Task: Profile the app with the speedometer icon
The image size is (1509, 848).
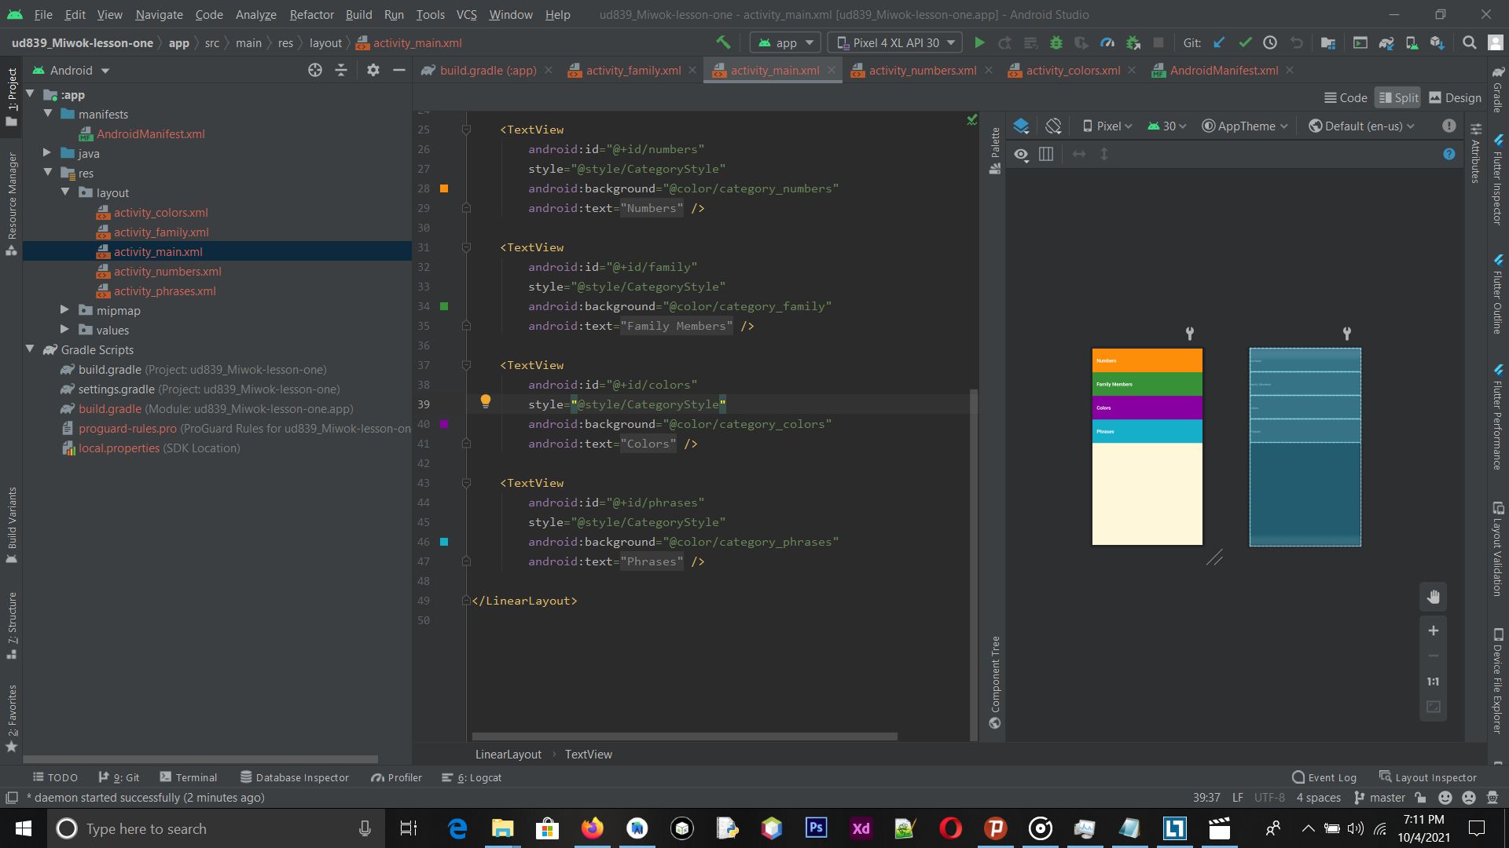Action: pos(1107,42)
